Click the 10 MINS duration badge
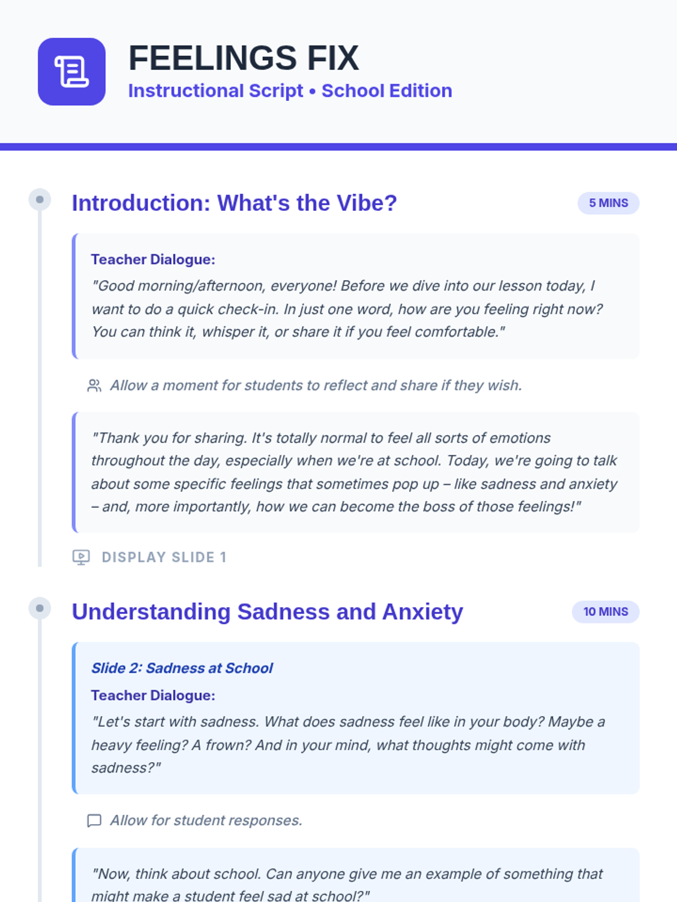This screenshot has height=902, width=677. coord(605,612)
